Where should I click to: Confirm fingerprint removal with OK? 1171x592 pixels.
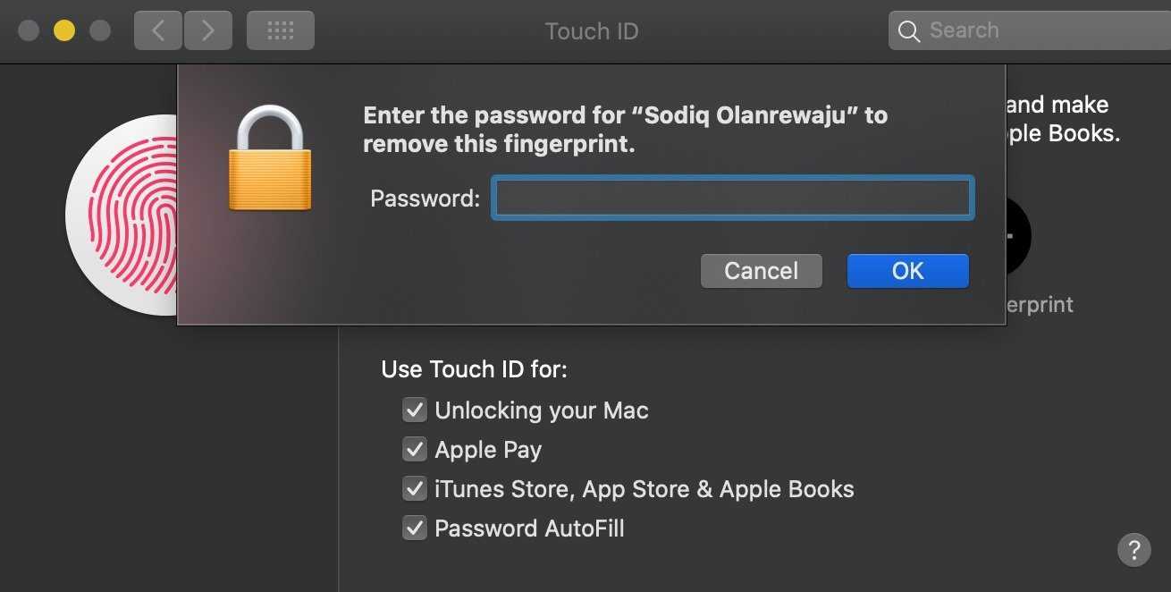tap(907, 271)
